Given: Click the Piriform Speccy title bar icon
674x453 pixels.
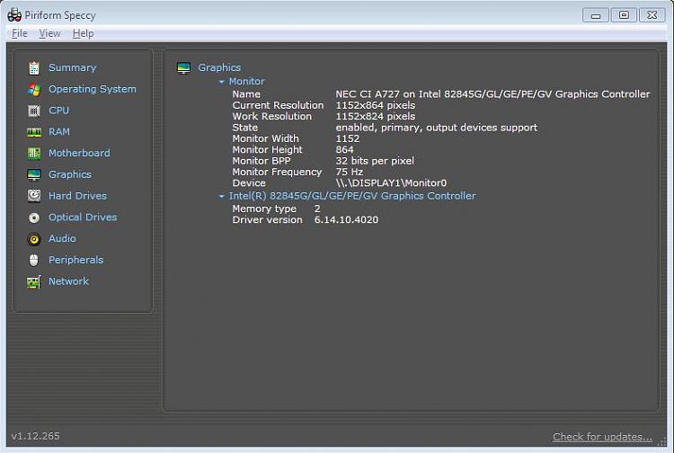Looking at the screenshot, I should tap(14, 15).
